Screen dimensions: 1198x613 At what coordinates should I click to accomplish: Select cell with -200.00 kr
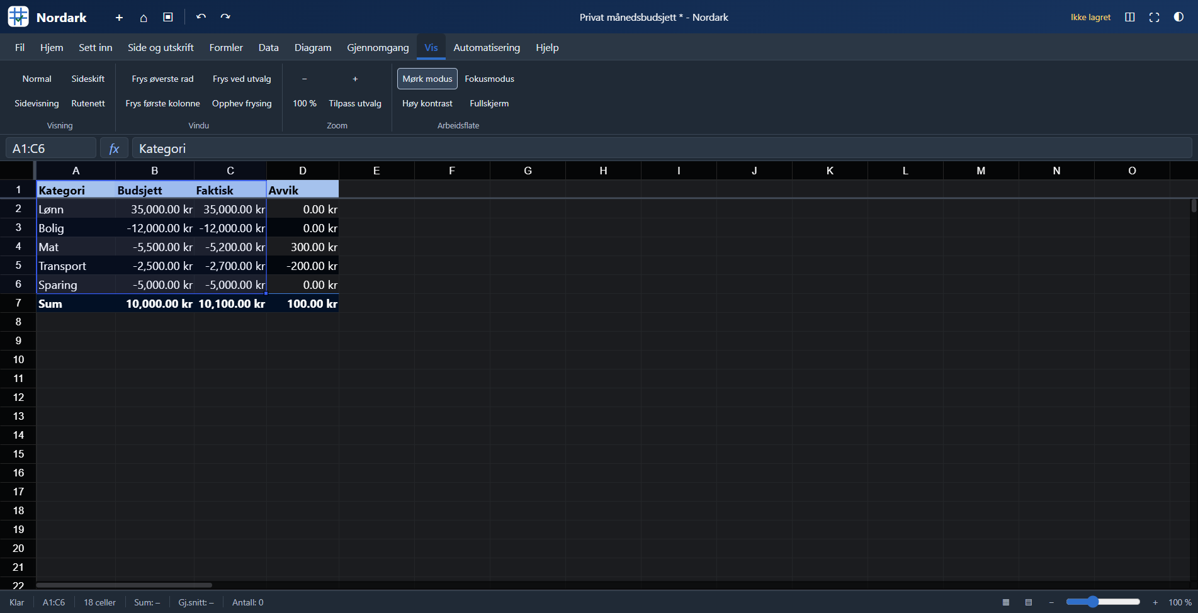(303, 266)
